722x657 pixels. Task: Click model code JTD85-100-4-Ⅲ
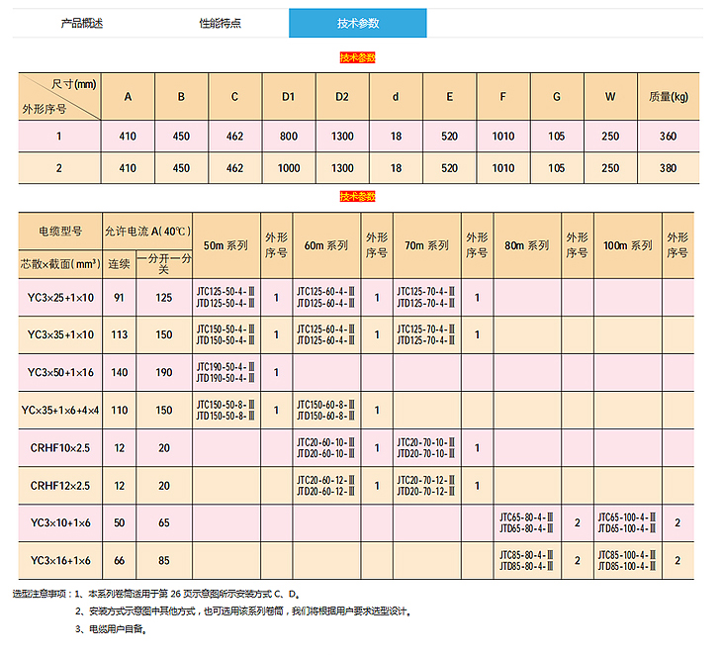627,567
